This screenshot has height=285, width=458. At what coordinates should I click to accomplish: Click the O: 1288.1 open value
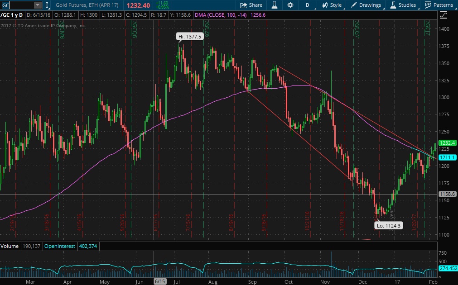tap(65, 15)
